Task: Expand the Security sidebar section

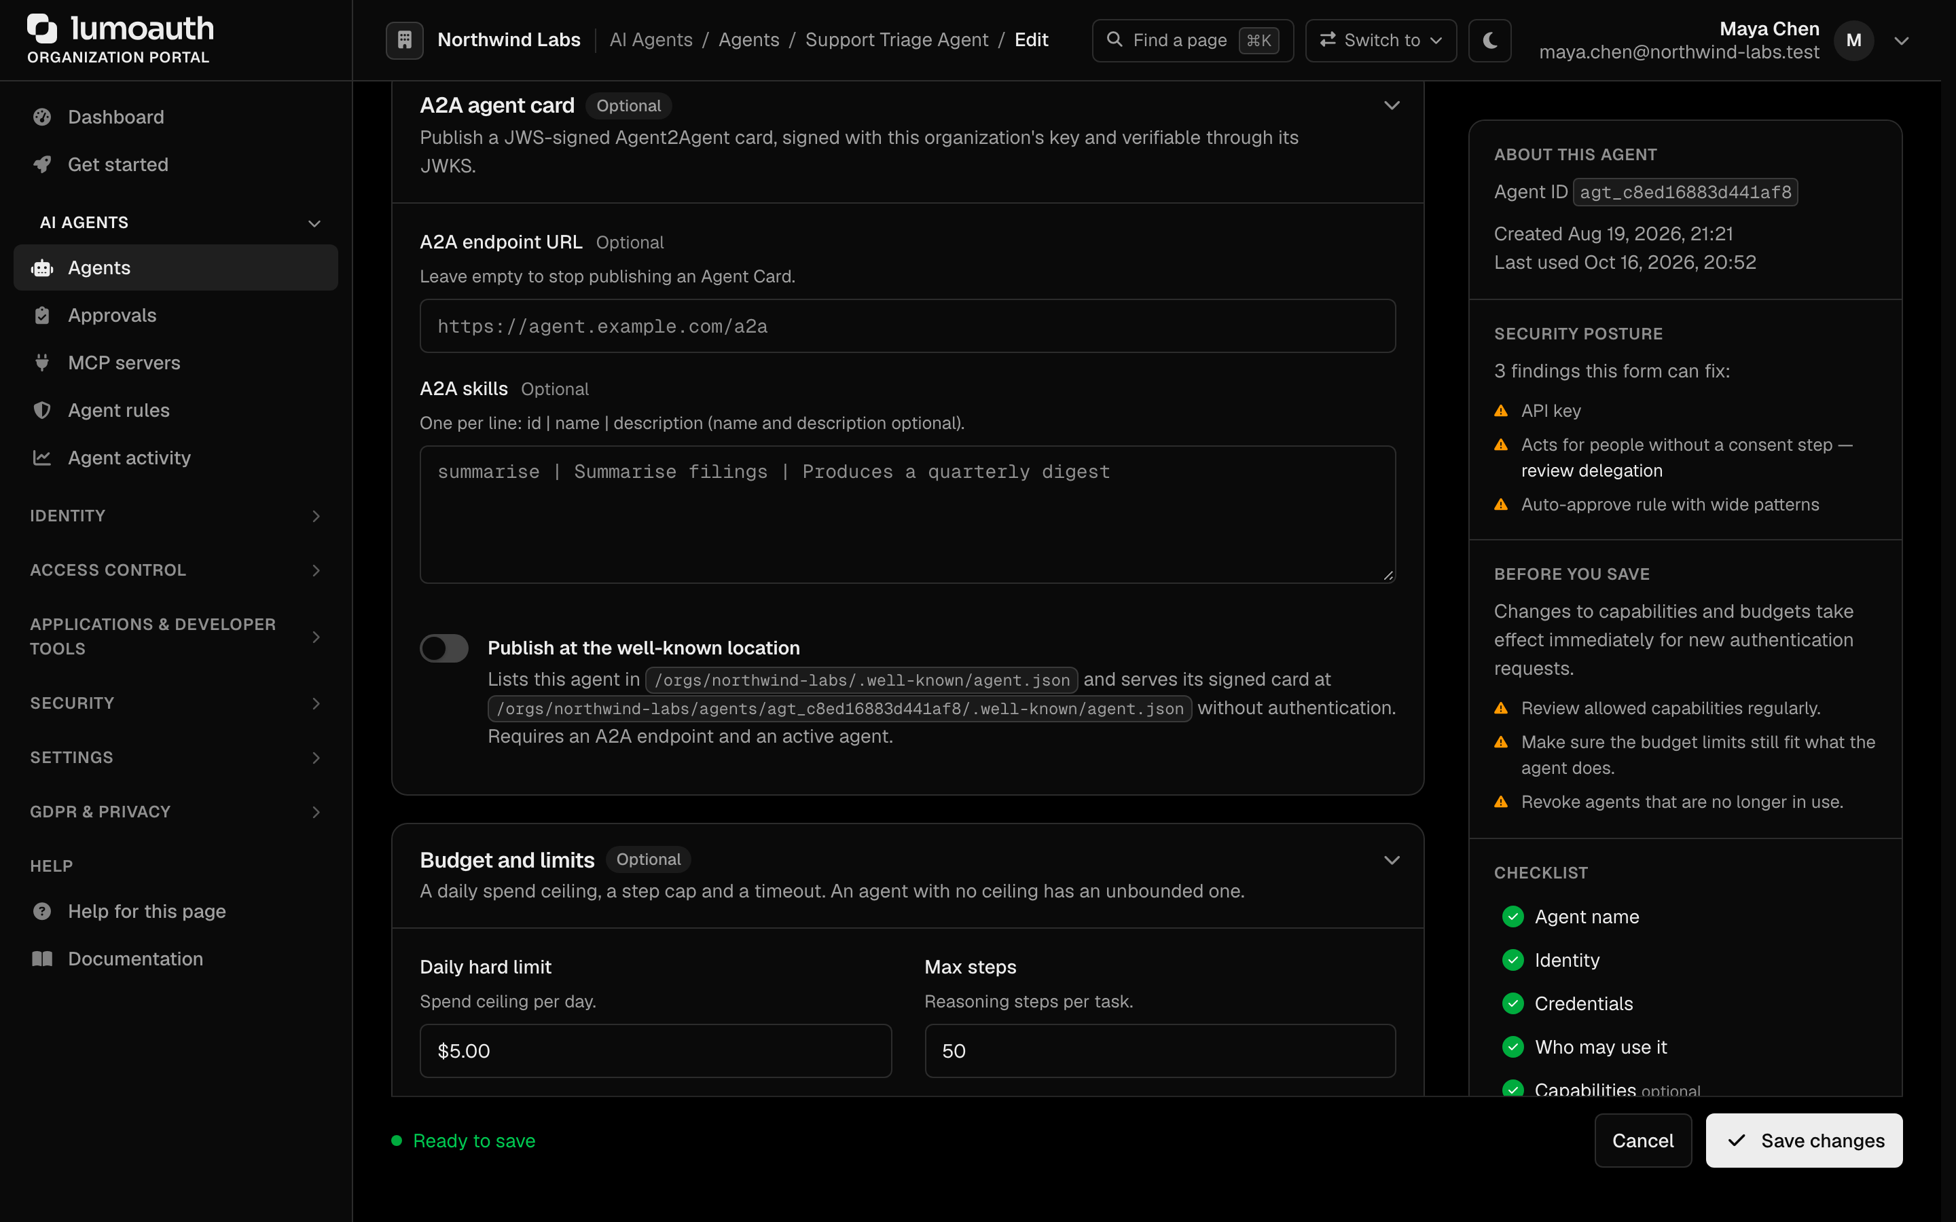Action: (x=176, y=703)
